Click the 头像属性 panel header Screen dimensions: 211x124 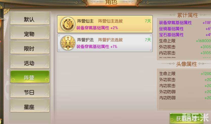186,64
